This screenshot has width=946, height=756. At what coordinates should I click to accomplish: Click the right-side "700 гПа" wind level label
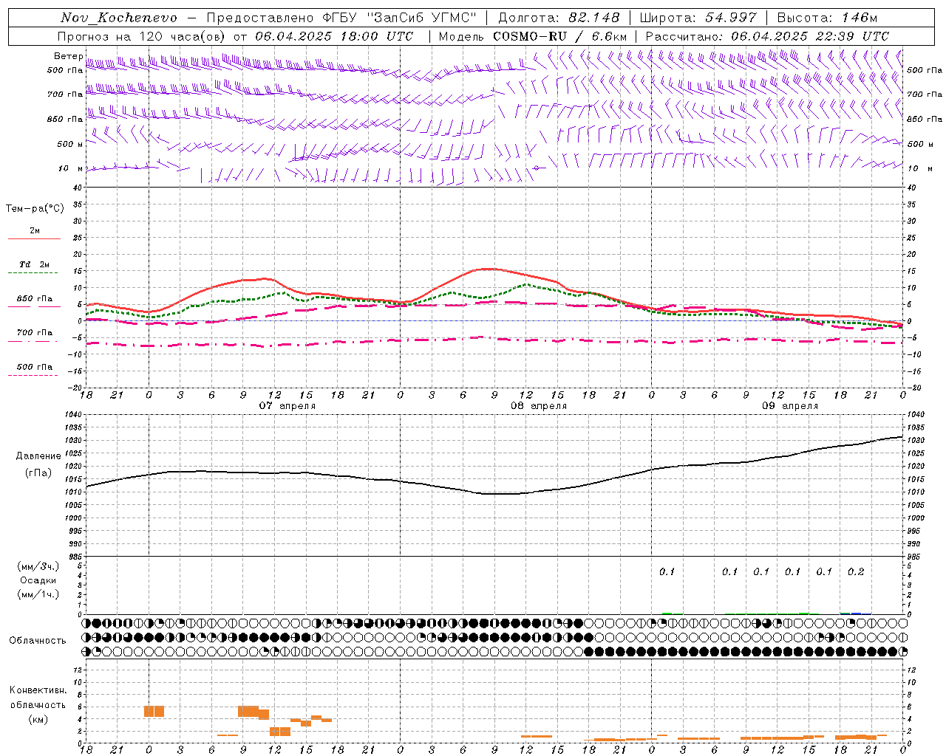click(x=925, y=94)
